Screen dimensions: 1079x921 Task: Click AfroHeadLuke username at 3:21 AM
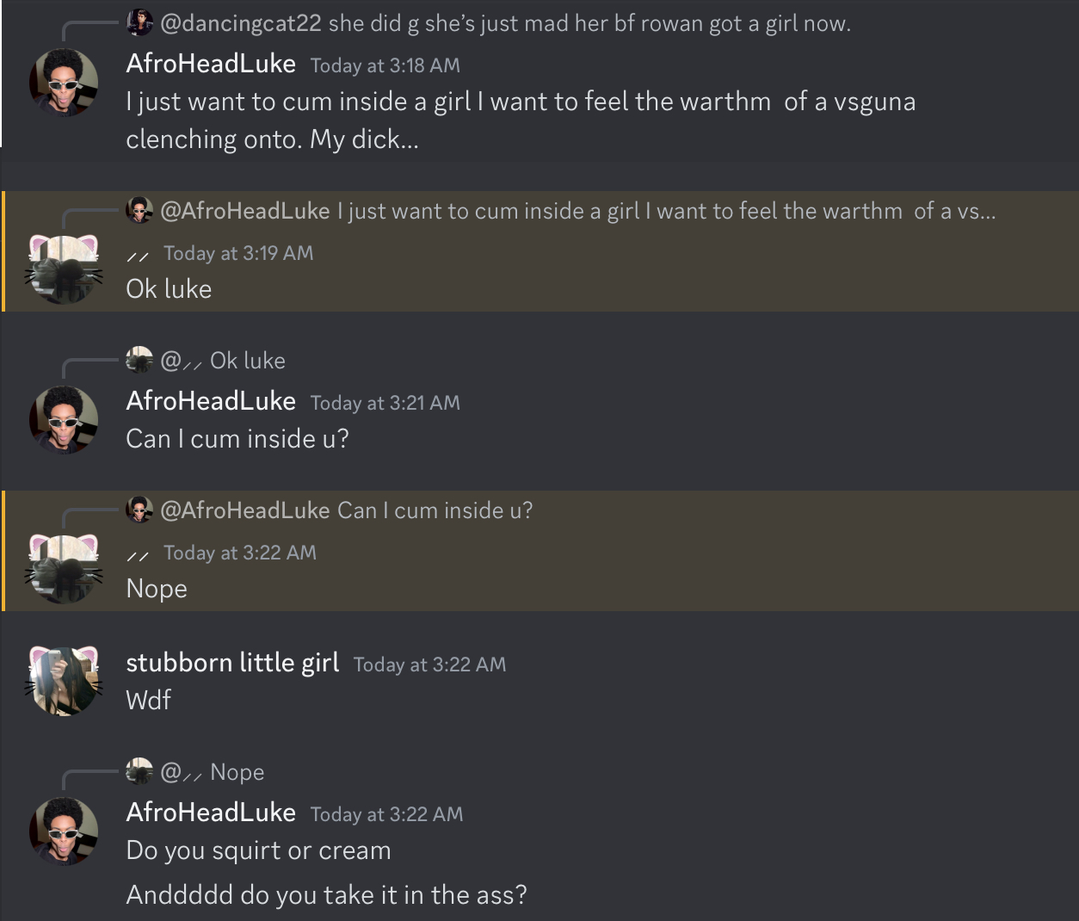pyautogui.click(x=211, y=401)
